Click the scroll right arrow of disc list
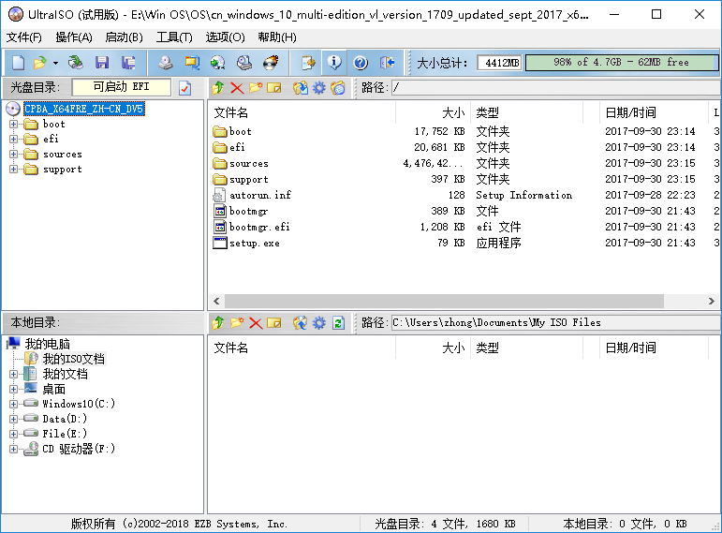722x533 pixels. 712,301
